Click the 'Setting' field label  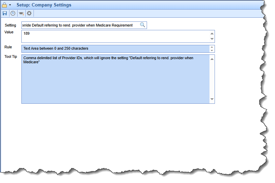(10, 25)
